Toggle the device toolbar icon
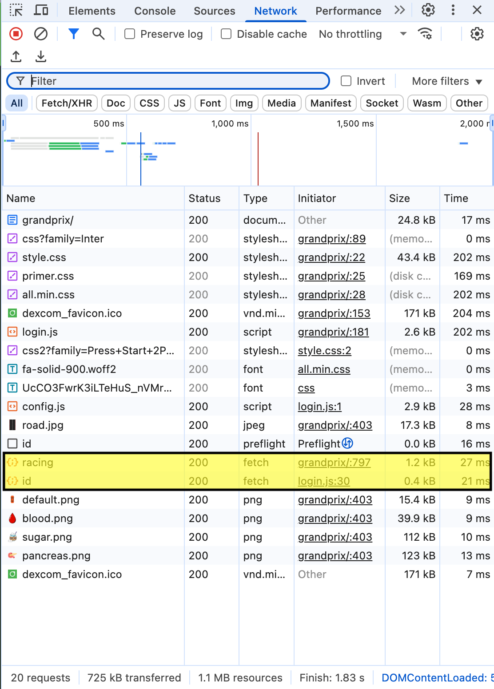 pyautogui.click(x=41, y=10)
